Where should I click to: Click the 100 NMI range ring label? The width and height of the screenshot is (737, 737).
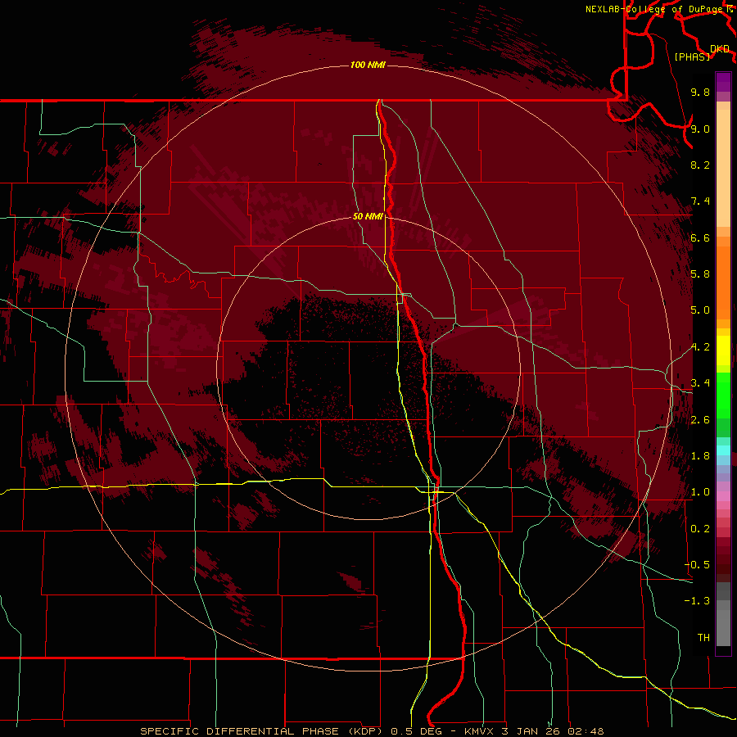(x=368, y=65)
